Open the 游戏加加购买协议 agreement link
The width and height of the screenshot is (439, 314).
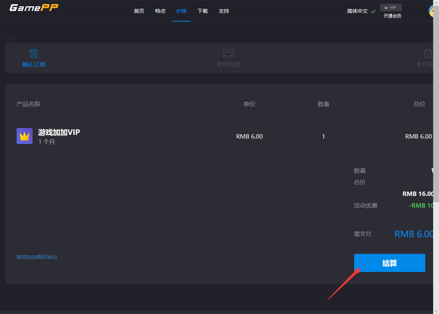point(37,257)
